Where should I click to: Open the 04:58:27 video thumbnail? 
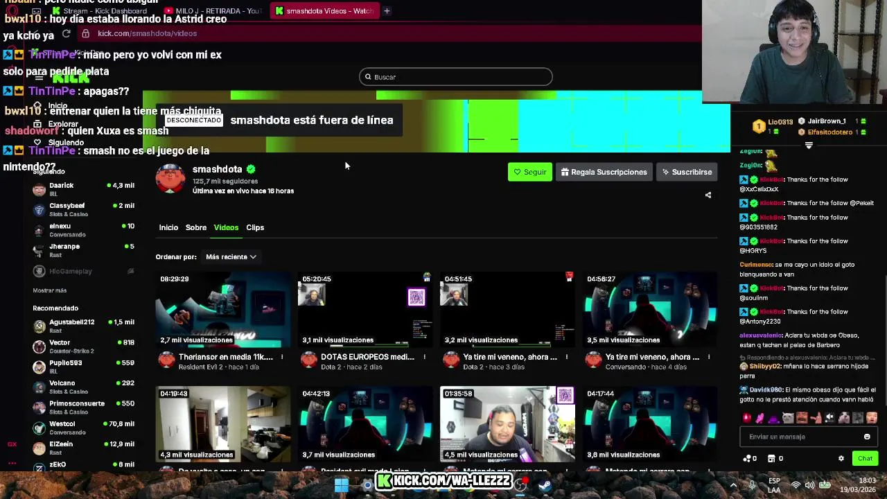coord(650,309)
